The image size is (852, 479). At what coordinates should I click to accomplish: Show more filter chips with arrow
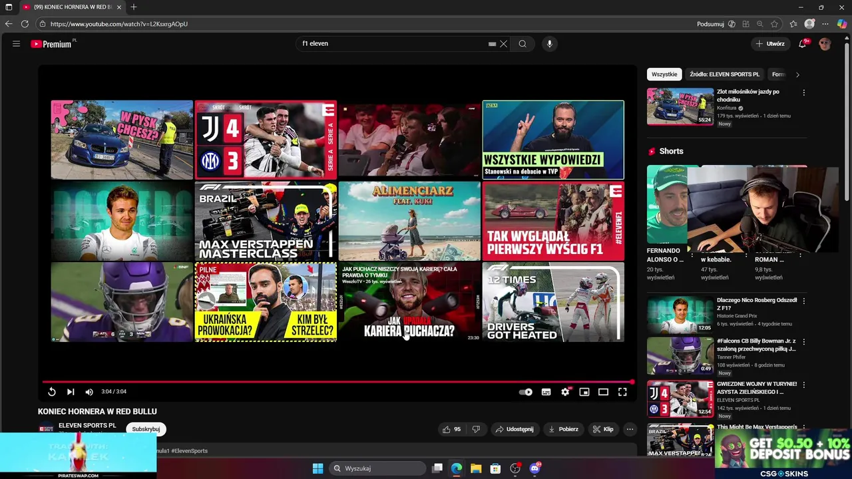797,75
